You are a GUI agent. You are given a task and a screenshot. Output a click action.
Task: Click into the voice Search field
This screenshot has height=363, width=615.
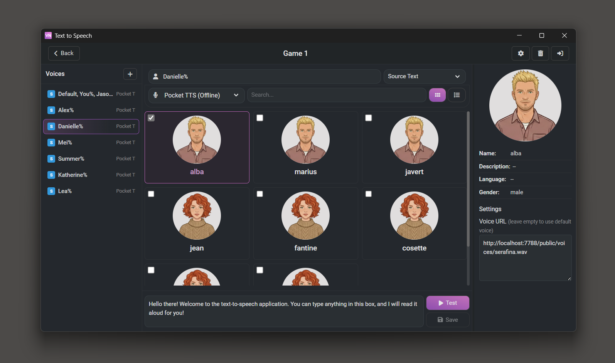pos(336,95)
